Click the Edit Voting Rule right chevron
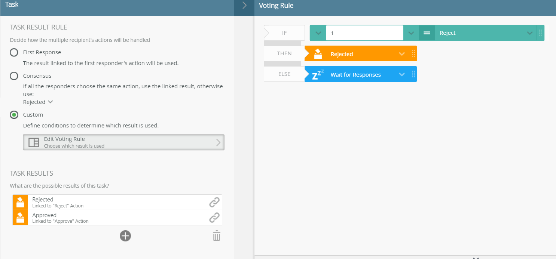Viewport: 556px width, 259px height. click(x=219, y=142)
